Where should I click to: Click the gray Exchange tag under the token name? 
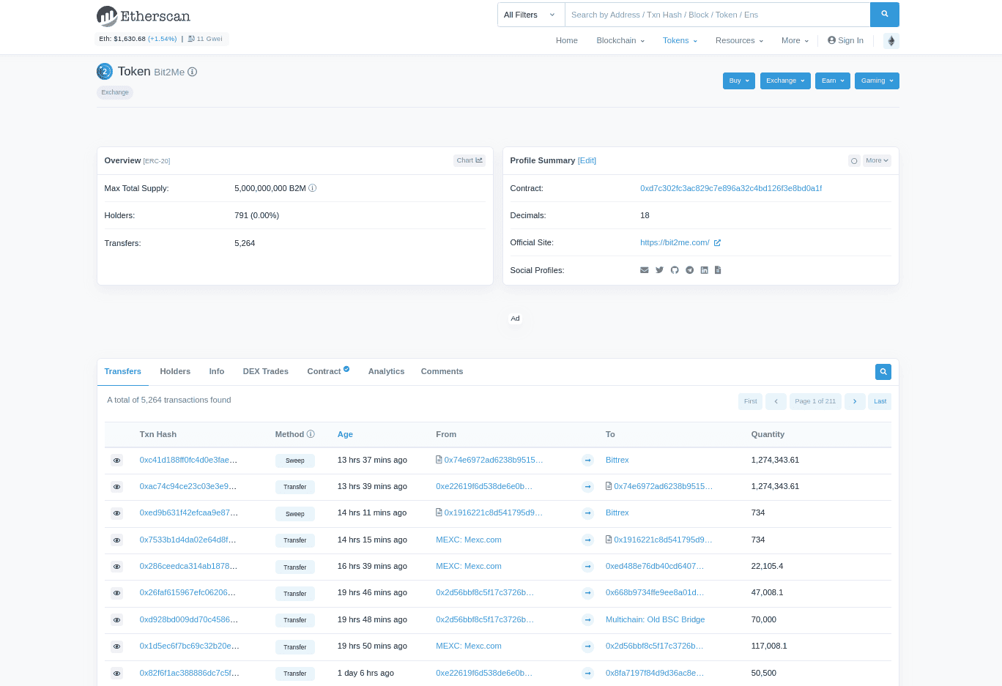(115, 92)
